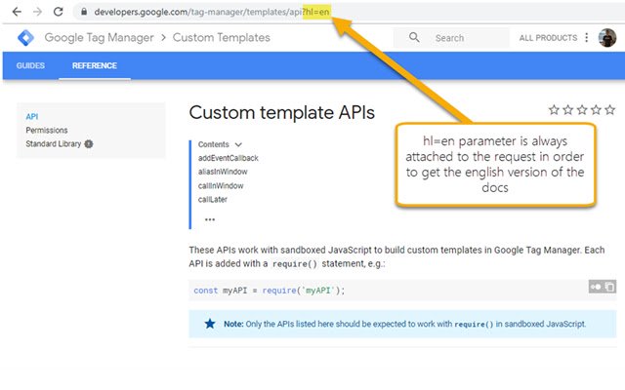625x390 pixels.
Task: Rate the page five stars
Action: 609,109
